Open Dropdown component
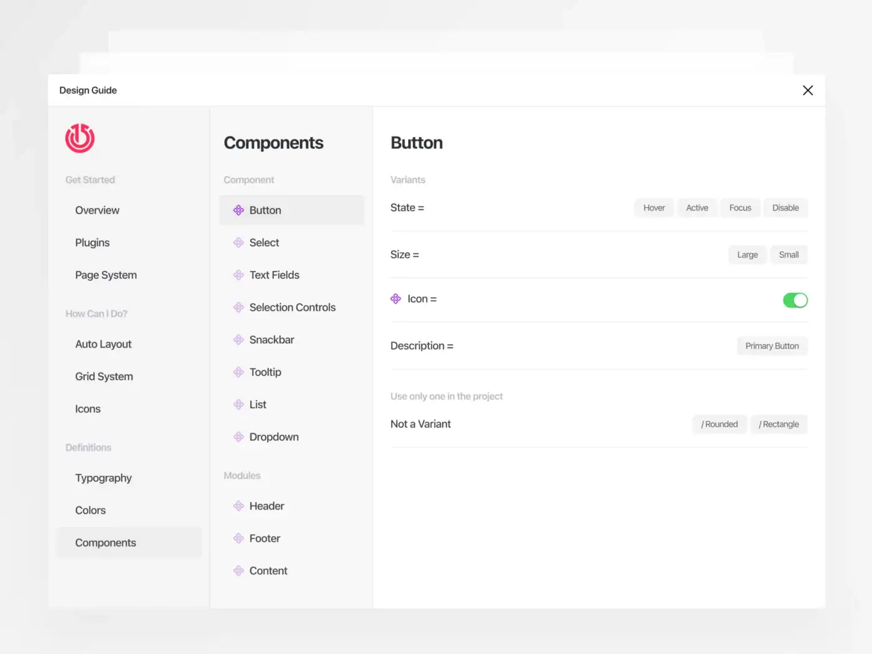872x654 pixels. pos(274,437)
